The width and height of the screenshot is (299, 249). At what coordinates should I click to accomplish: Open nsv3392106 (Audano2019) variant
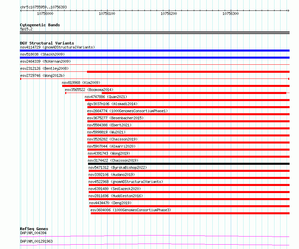pos(112,175)
